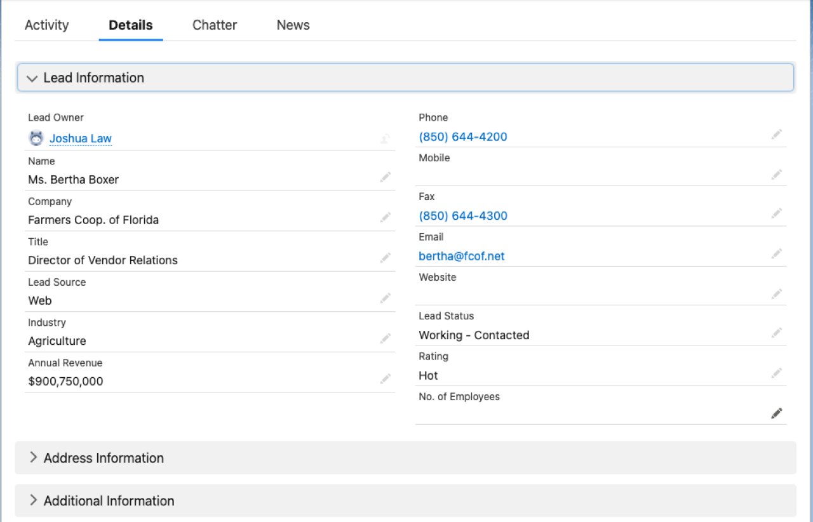Click the Working - Contacted status value
Viewport: 813px width, 522px height.
coord(474,335)
